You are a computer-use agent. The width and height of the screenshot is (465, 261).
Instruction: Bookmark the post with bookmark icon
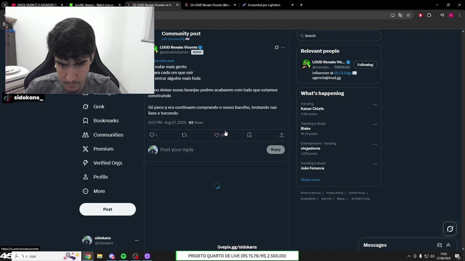[x=249, y=135]
